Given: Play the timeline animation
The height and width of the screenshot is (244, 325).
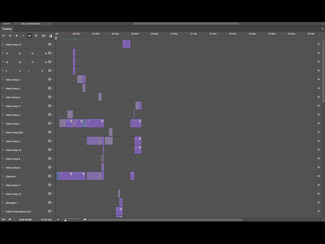Looking at the screenshot, I should coord(16,36).
